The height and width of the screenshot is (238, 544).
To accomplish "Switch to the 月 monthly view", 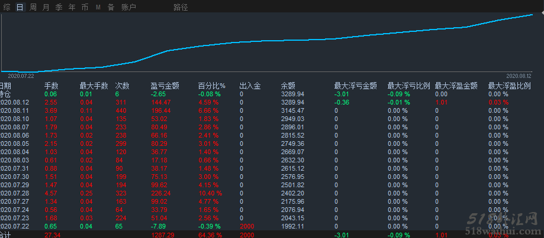I will click(x=46, y=7).
